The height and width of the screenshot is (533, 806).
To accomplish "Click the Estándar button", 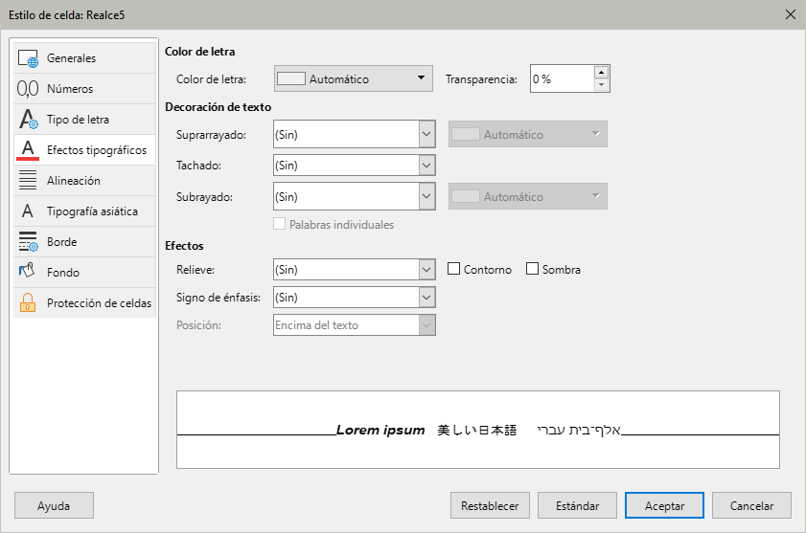I will [577, 506].
